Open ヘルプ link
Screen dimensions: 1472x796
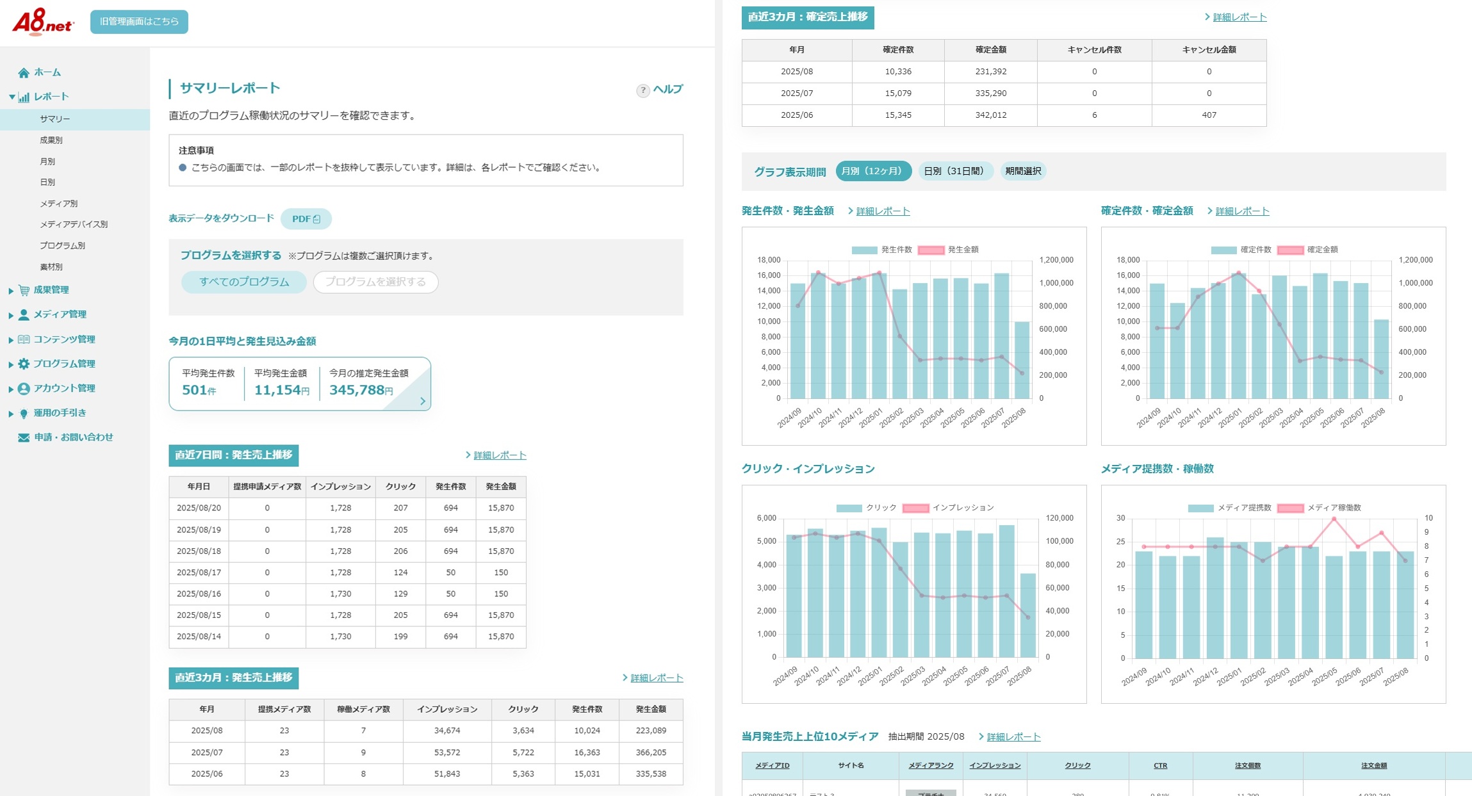(667, 90)
